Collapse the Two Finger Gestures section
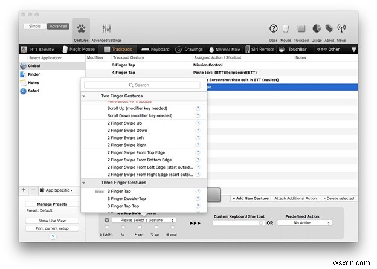Viewport: 377px width, 269px height. 83,96
